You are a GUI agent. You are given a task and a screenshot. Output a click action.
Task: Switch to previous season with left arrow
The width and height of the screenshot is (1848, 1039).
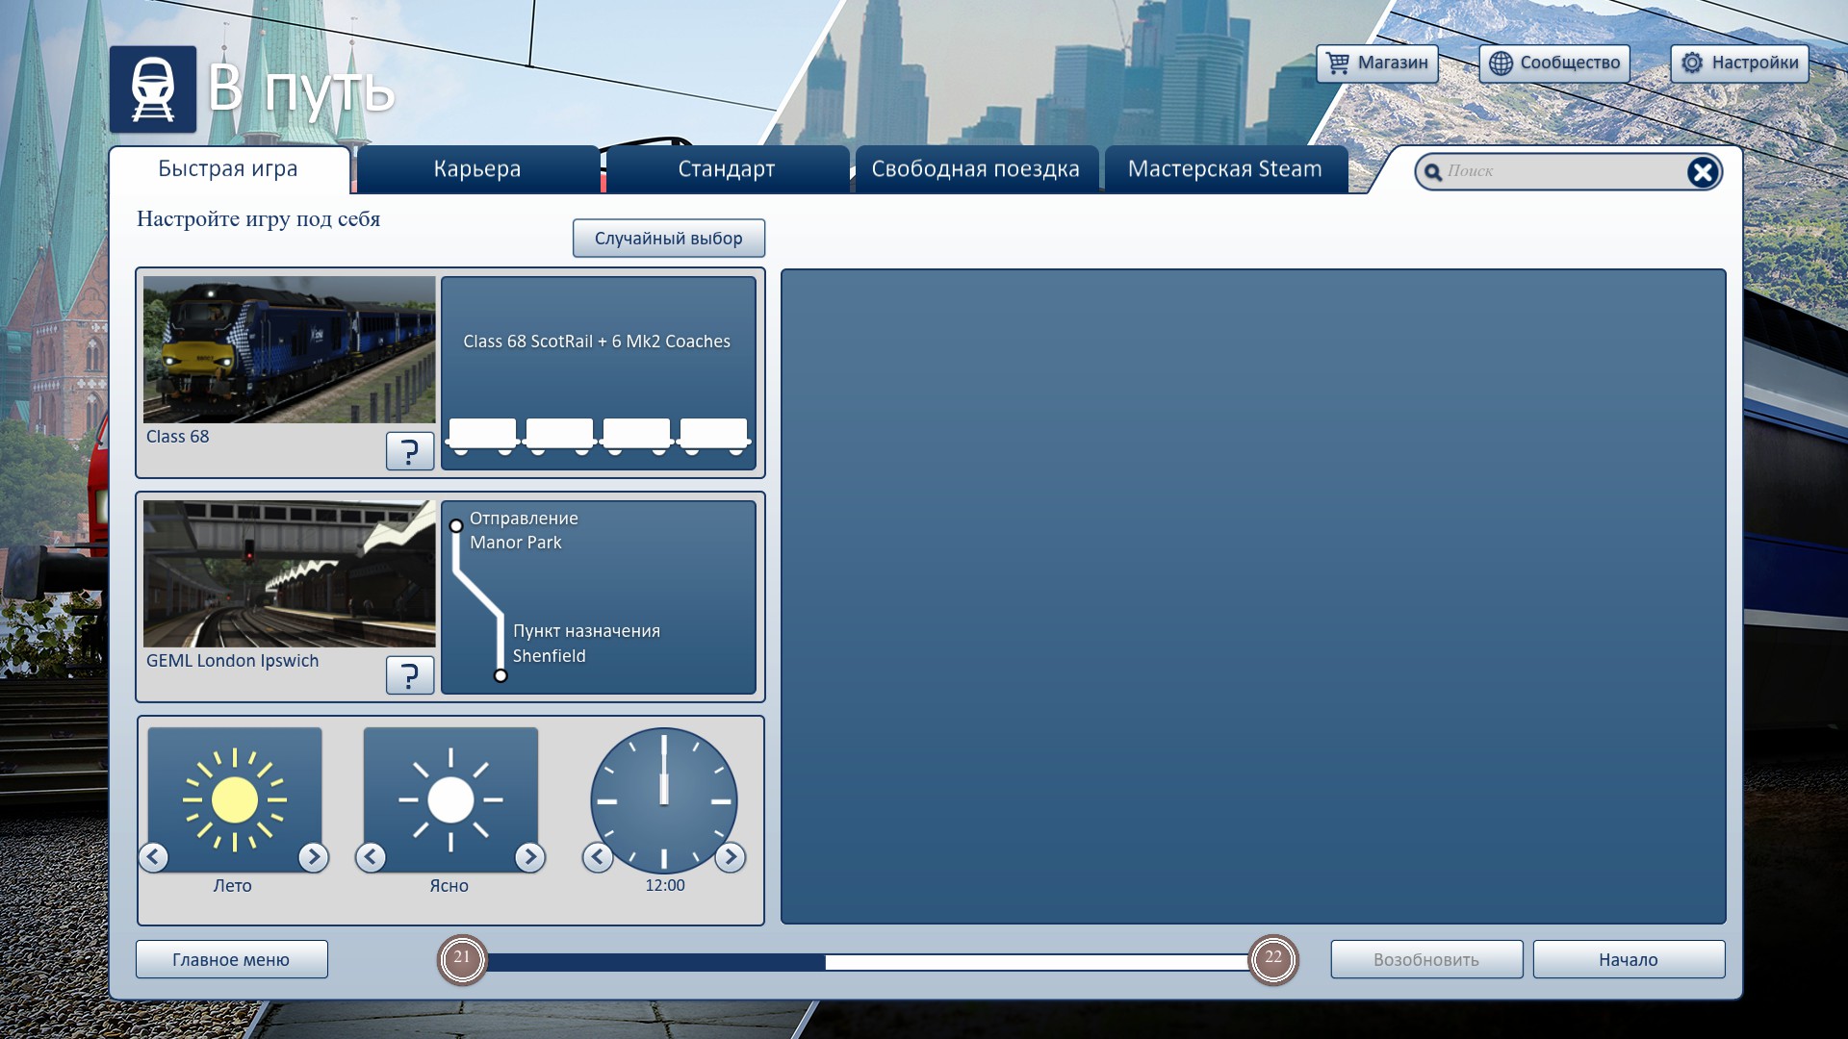[x=154, y=856]
